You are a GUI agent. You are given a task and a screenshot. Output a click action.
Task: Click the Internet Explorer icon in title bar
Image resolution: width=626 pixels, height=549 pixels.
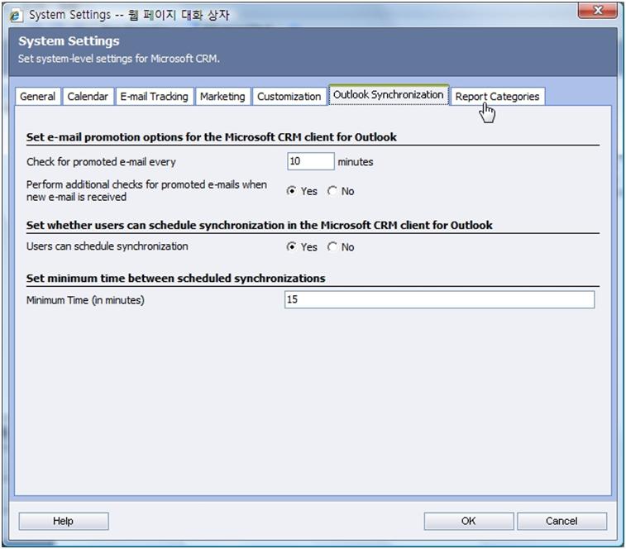pos(16,15)
